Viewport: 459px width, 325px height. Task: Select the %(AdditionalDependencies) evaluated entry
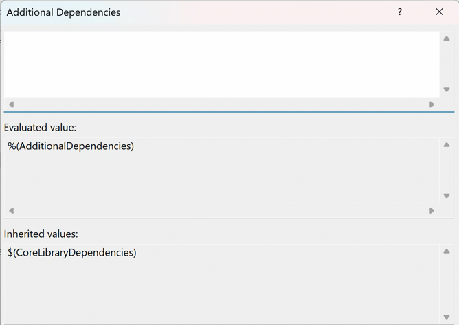click(x=71, y=146)
